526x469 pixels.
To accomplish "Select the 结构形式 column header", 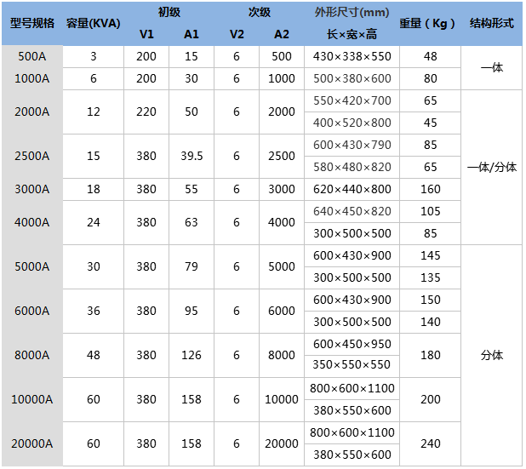I will tap(492, 23).
